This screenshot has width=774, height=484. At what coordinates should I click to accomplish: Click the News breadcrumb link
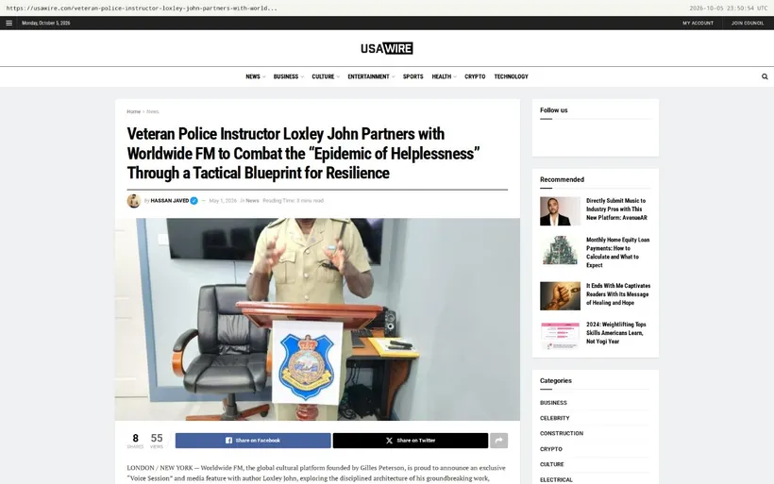click(153, 111)
